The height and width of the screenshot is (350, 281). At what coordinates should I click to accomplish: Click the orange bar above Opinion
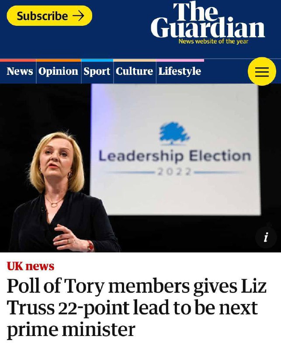pyautogui.click(x=59, y=60)
